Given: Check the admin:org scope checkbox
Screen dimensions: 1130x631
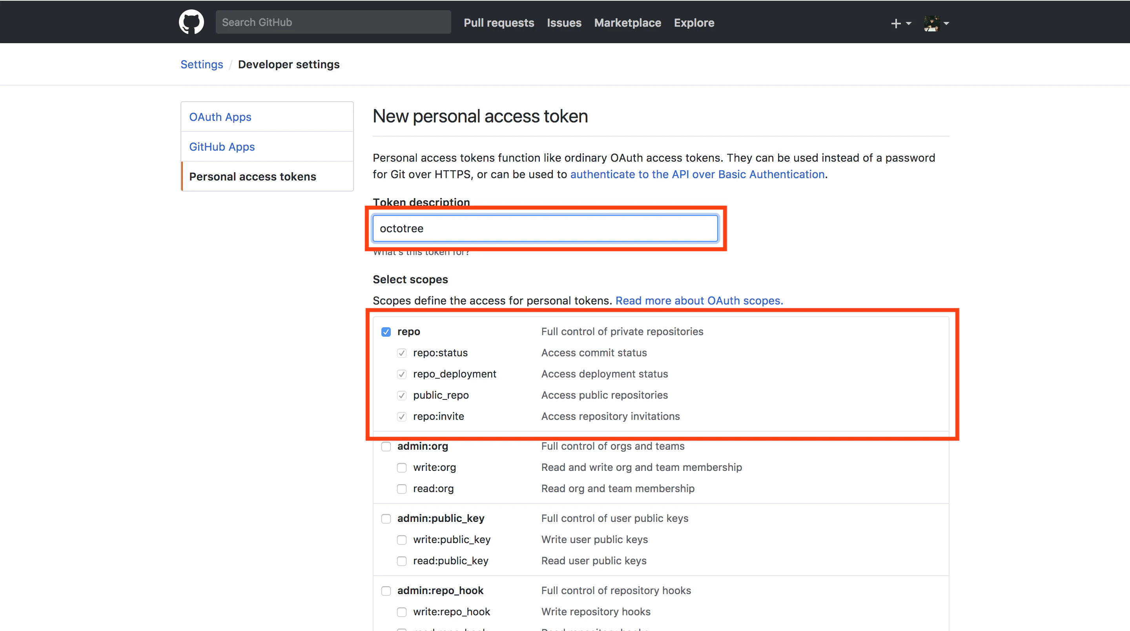Looking at the screenshot, I should pos(386,446).
